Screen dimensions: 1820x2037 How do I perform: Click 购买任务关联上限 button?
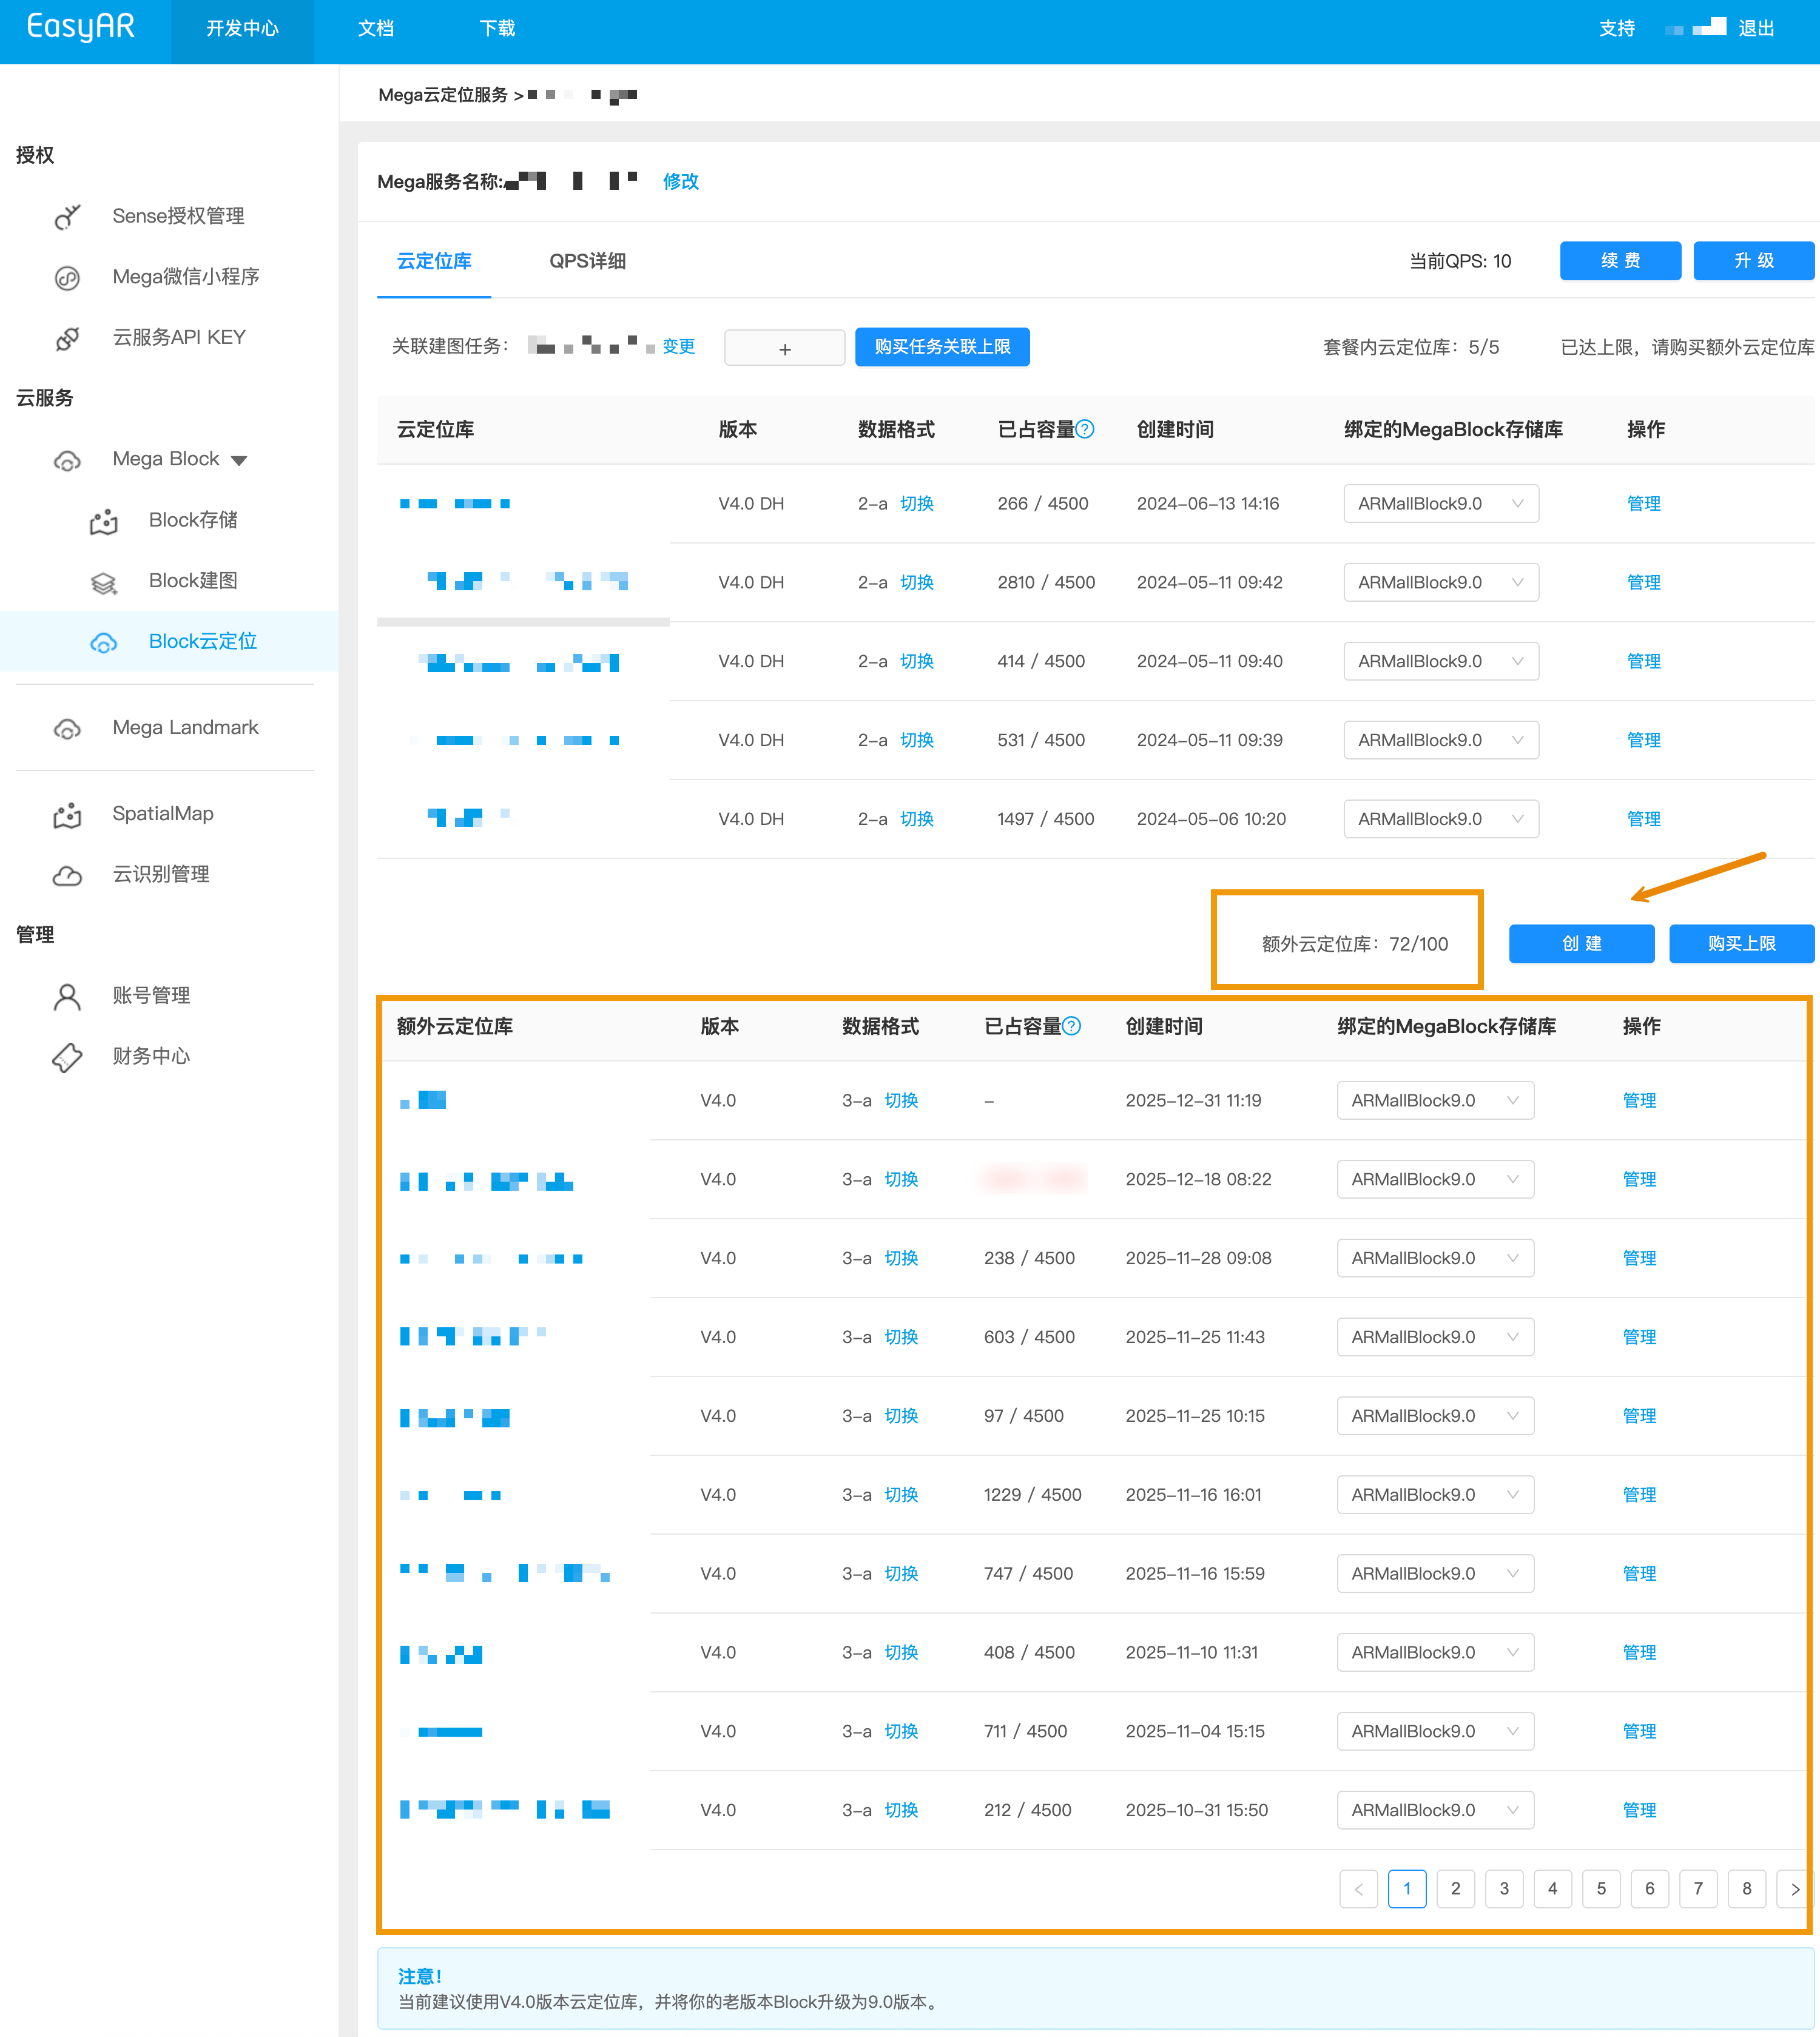941,347
